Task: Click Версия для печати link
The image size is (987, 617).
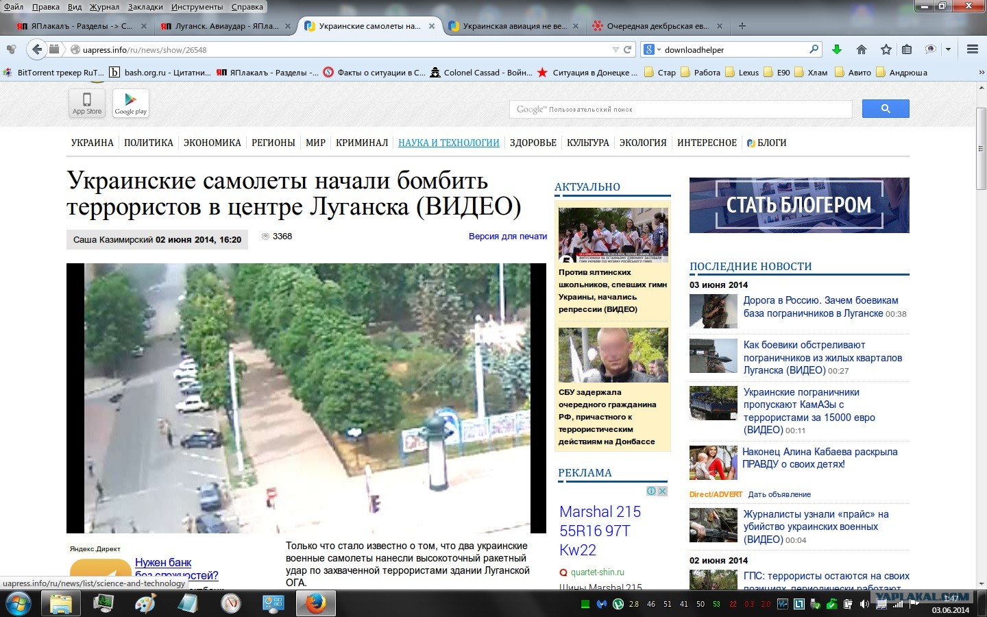Action: [x=508, y=236]
